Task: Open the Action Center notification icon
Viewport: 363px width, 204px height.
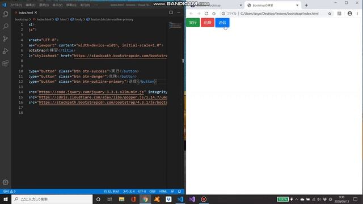Action: [x=355, y=199]
